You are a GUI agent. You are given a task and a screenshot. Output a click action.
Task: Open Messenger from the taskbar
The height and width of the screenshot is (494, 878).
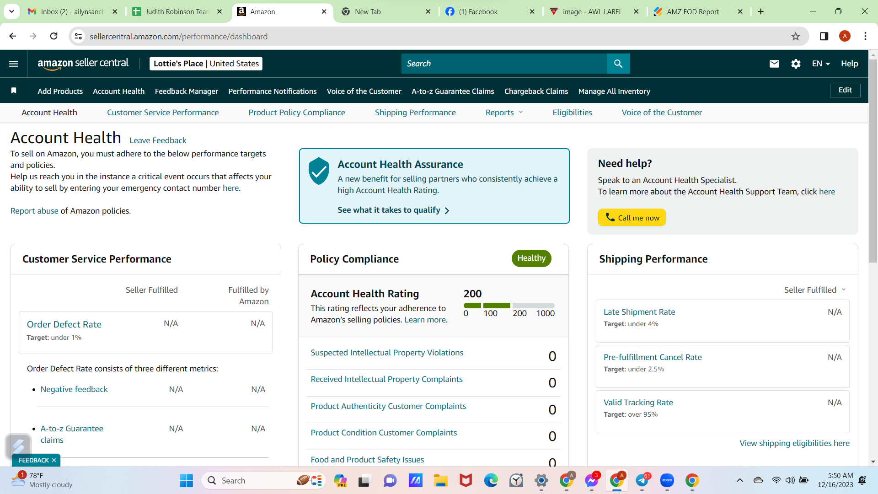click(x=592, y=481)
